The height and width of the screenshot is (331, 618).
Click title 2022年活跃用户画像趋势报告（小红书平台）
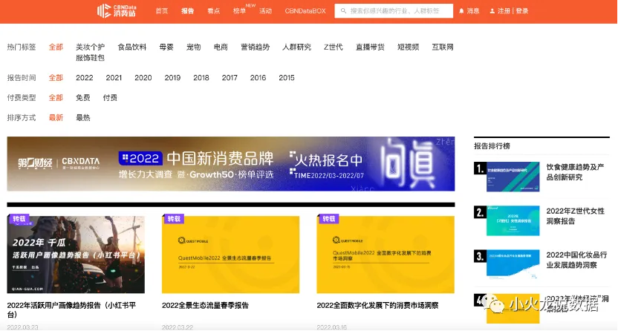(71, 309)
